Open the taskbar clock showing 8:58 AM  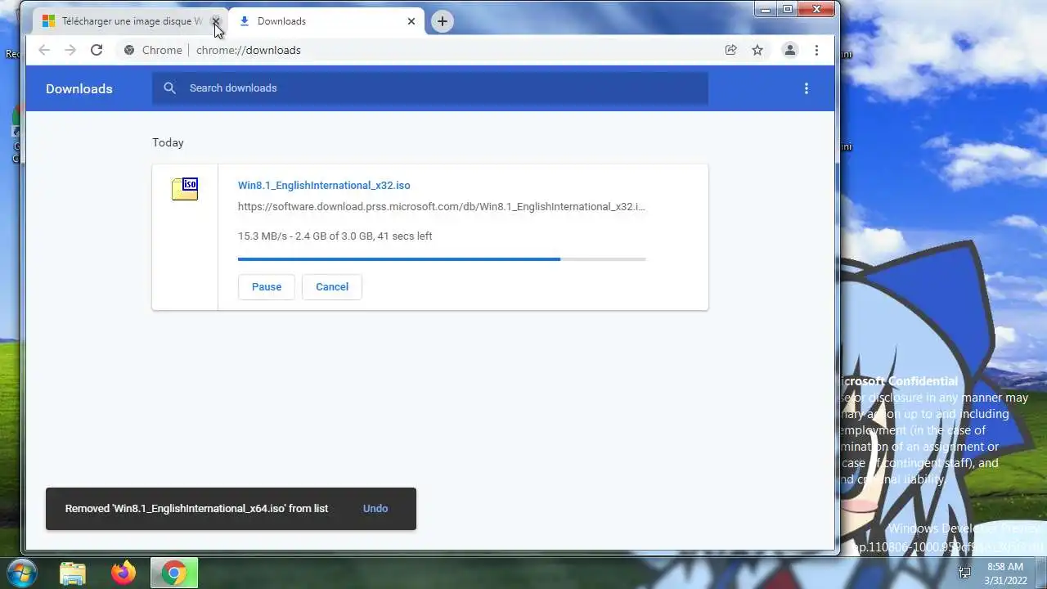1005,573
